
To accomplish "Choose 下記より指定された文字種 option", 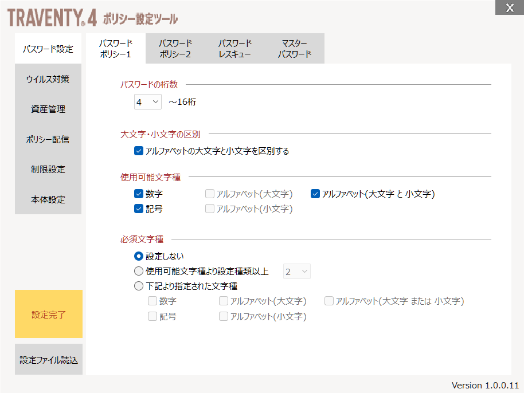I will pos(138,286).
